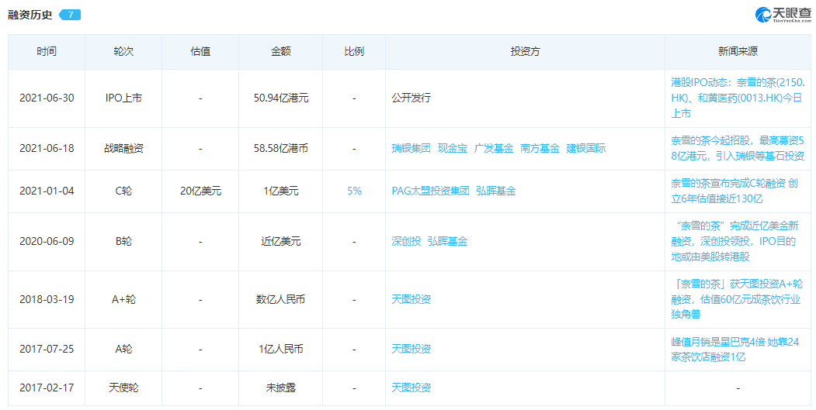Select date cell 2021-06-18
The image size is (816, 410).
(x=47, y=149)
